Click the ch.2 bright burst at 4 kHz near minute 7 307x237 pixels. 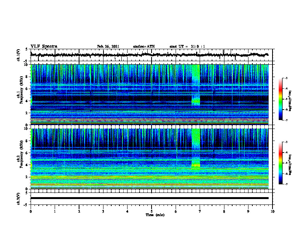click(x=196, y=165)
